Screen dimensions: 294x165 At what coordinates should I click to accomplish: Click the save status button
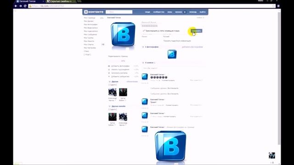[x=196, y=31]
